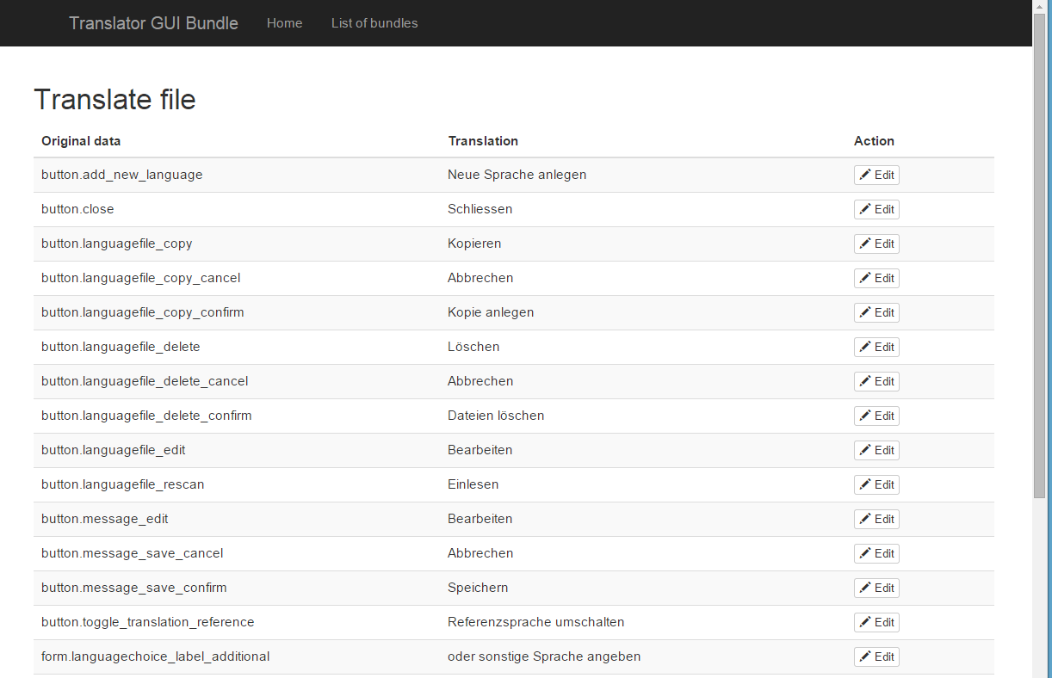
Task: Edit button.languagefile_delete_cancel translation
Action: pyautogui.click(x=876, y=381)
